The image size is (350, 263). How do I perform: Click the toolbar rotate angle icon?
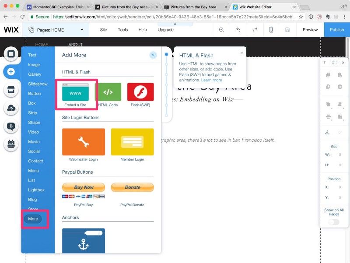click(x=327, y=132)
